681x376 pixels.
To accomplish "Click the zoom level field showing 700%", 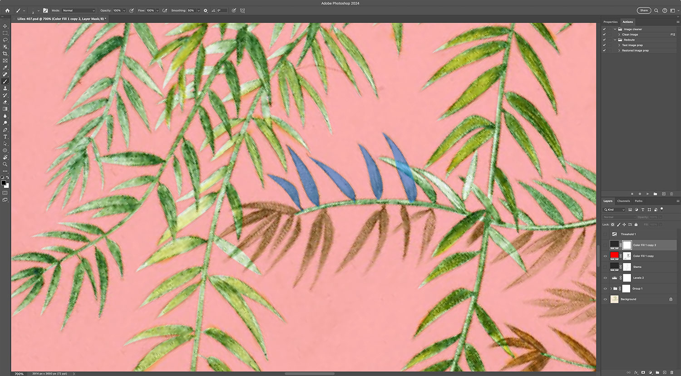I will coord(19,374).
